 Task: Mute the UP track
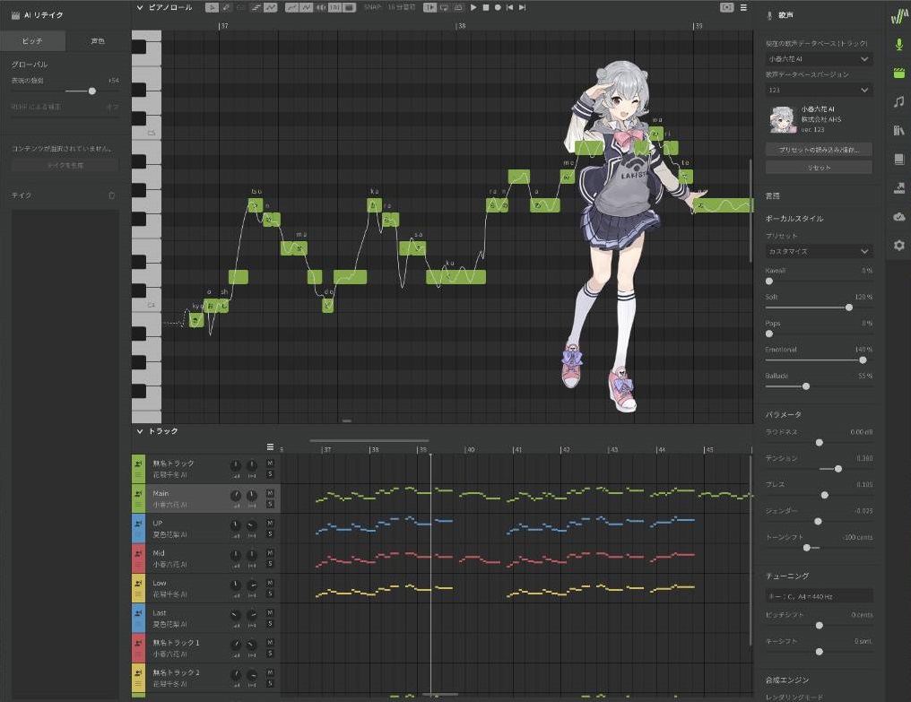pos(270,523)
